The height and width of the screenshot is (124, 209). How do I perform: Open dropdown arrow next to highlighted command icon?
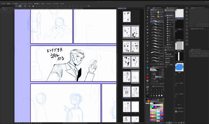click(x=22, y=6)
